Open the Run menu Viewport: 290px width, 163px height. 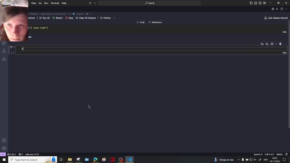(x=46, y=3)
